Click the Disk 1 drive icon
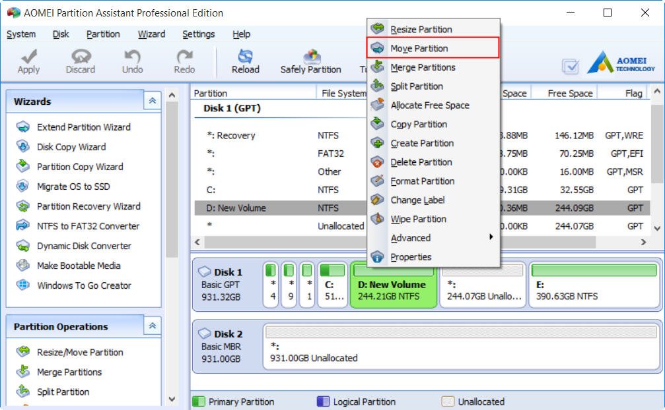 205,271
